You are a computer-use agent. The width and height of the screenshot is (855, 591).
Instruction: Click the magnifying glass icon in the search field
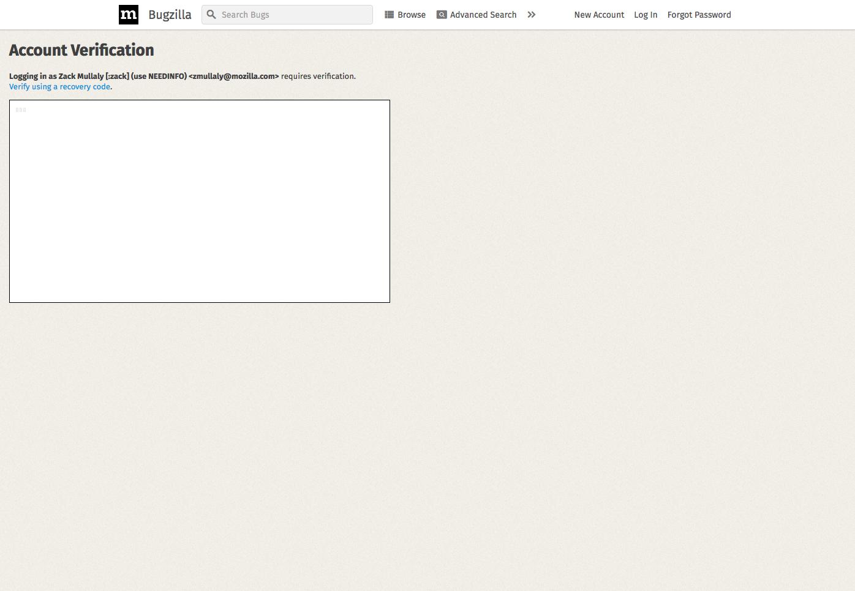point(211,14)
